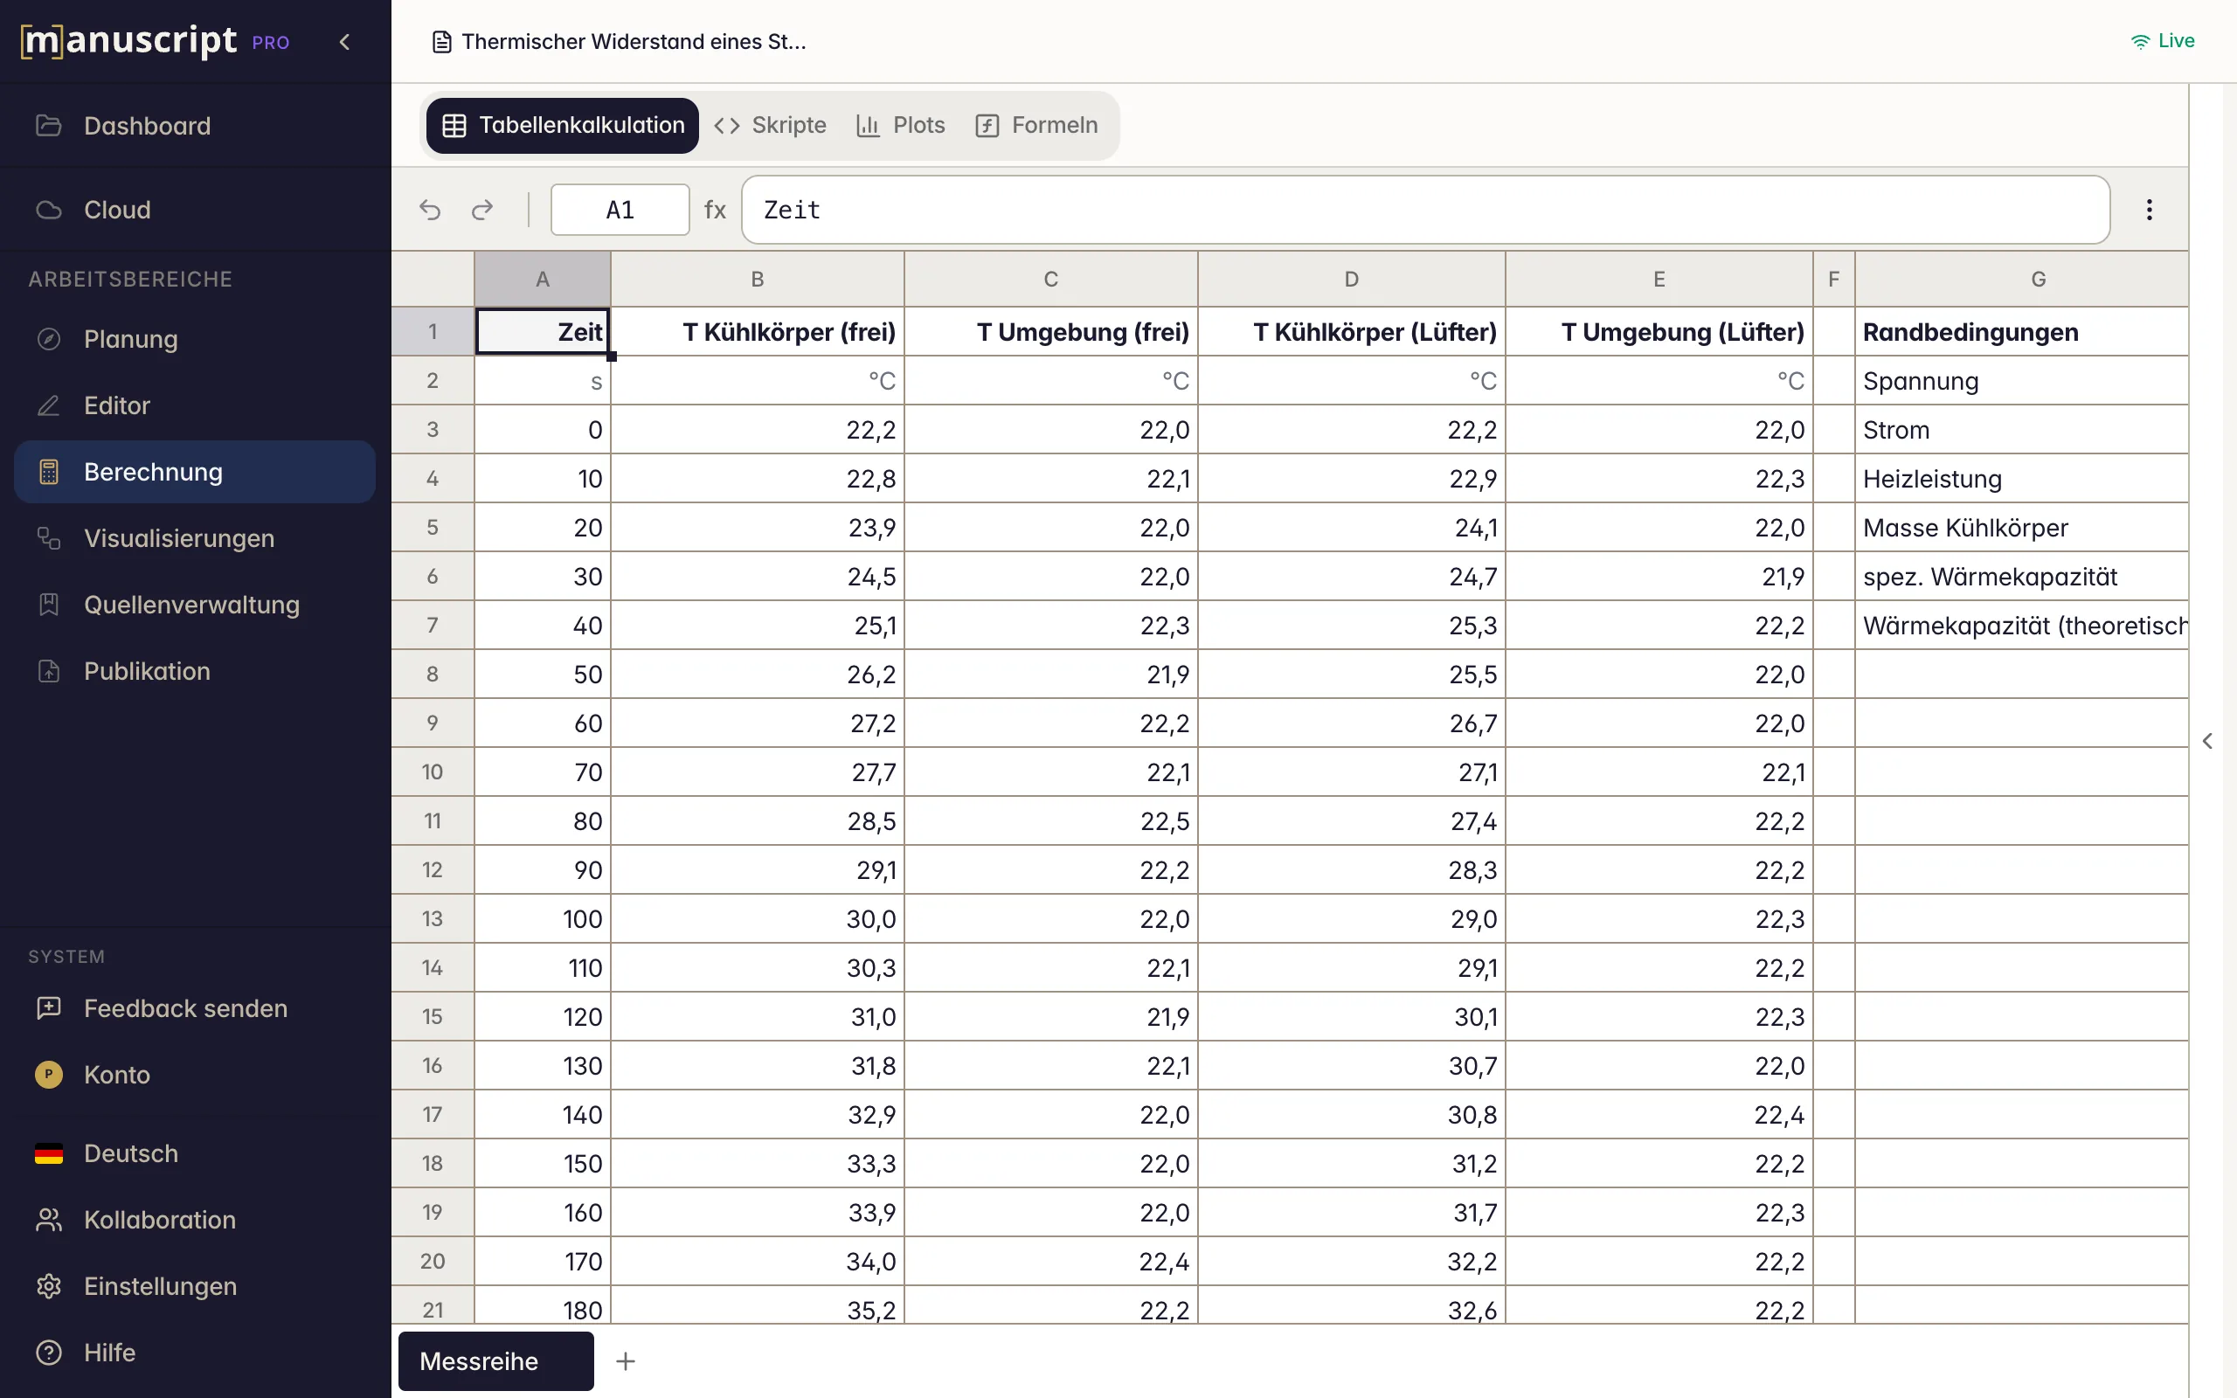The width and height of the screenshot is (2237, 1398).
Task: Open Konto account page
Action: pos(195,1075)
